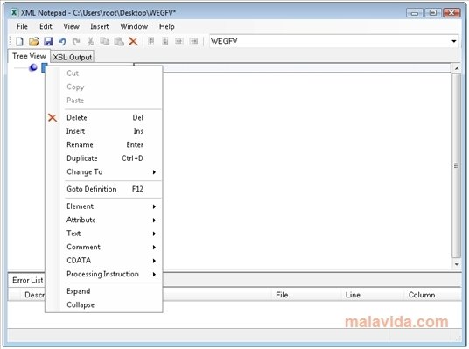The height and width of the screenshot is (349, 469).
Task: Click the Paste toolbar icon
Action: [x=119, y=41]
